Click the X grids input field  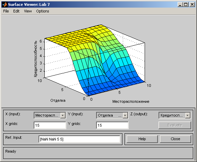tap(50, 125)
